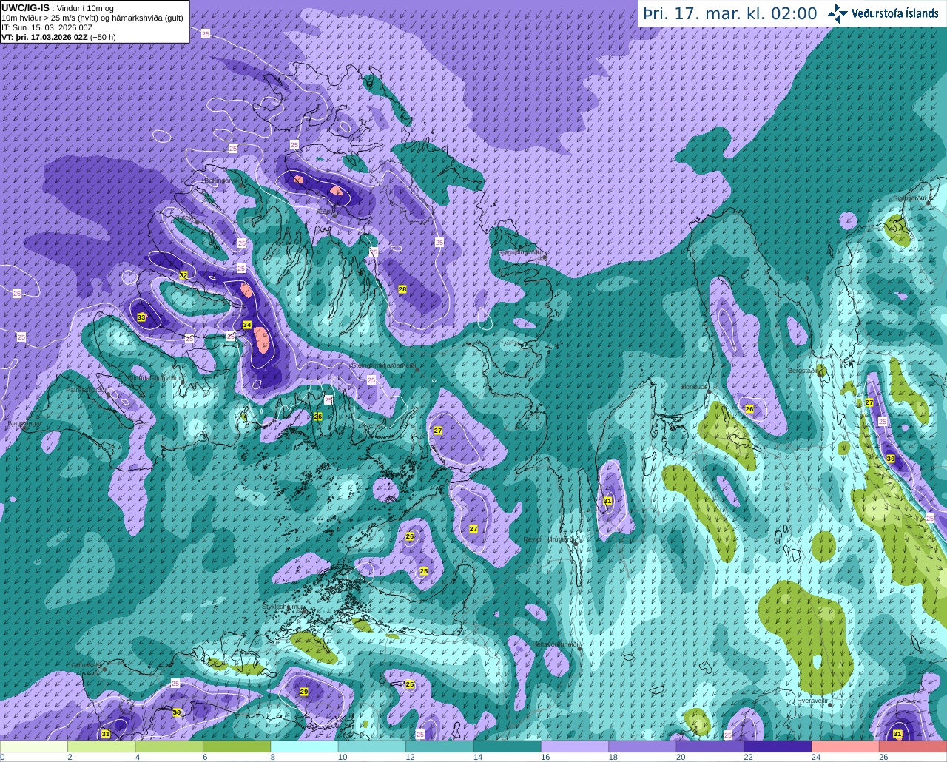947x762 pixels.
Task: Select the 'Þri. 17. mar. kl. 02:00' timestamp
Action: click(x=730, y=13)
